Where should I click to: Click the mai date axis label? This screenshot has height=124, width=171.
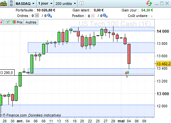coord(121,121)
